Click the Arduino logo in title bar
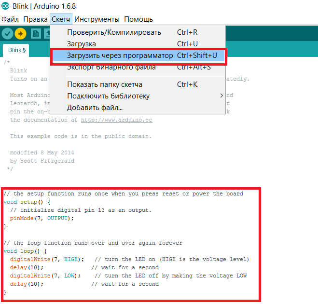This screenshot has width=318, height=304. (x=5, y=6)
